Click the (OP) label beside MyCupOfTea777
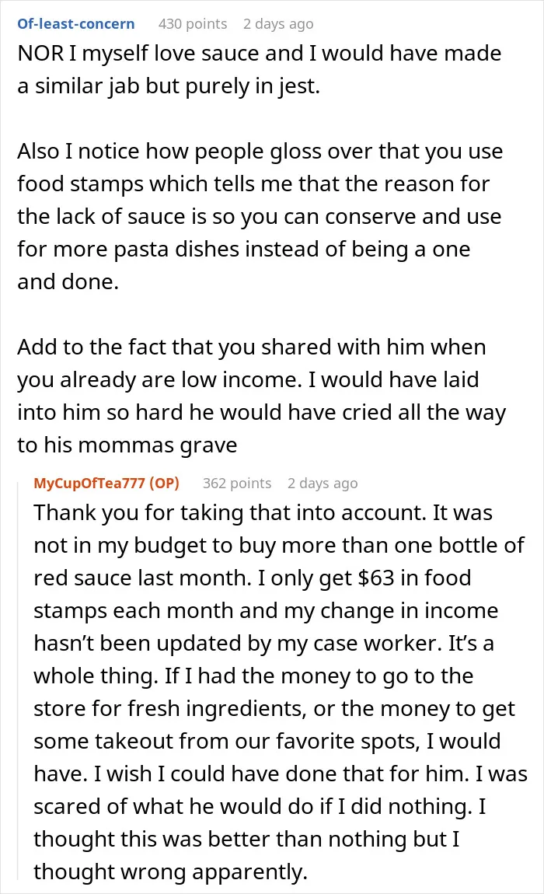Screen dimensions: 544x894 164,483
